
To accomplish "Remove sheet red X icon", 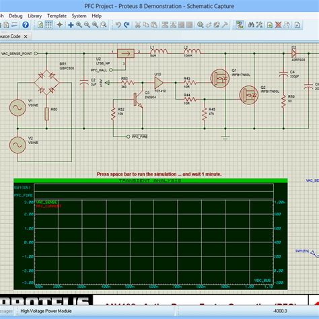I will 278,25.
